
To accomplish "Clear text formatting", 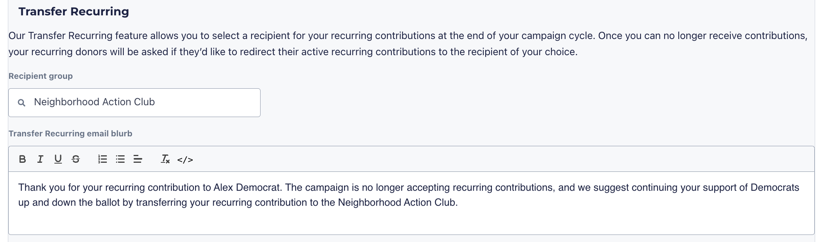I will (165, 159).
